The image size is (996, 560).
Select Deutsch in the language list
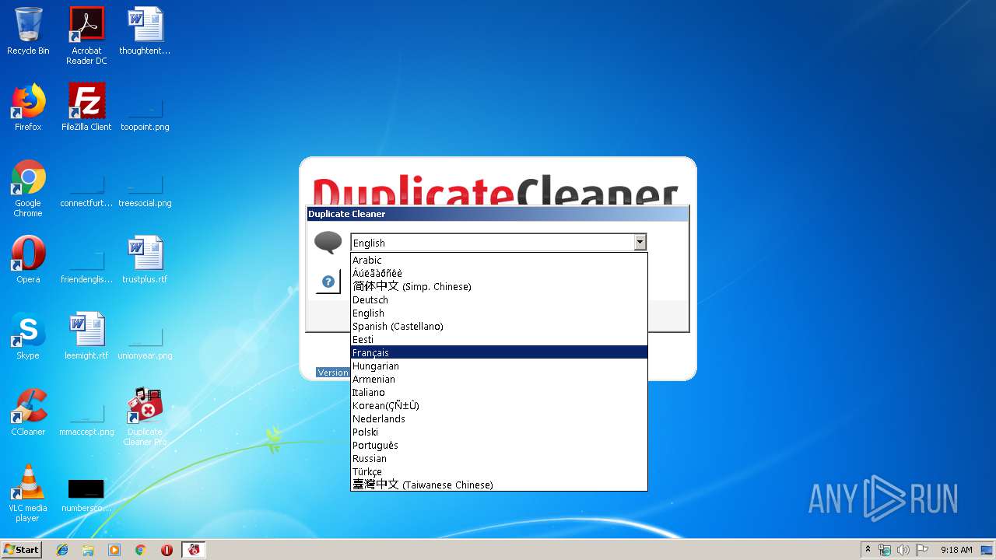click(x=499, y=299)
